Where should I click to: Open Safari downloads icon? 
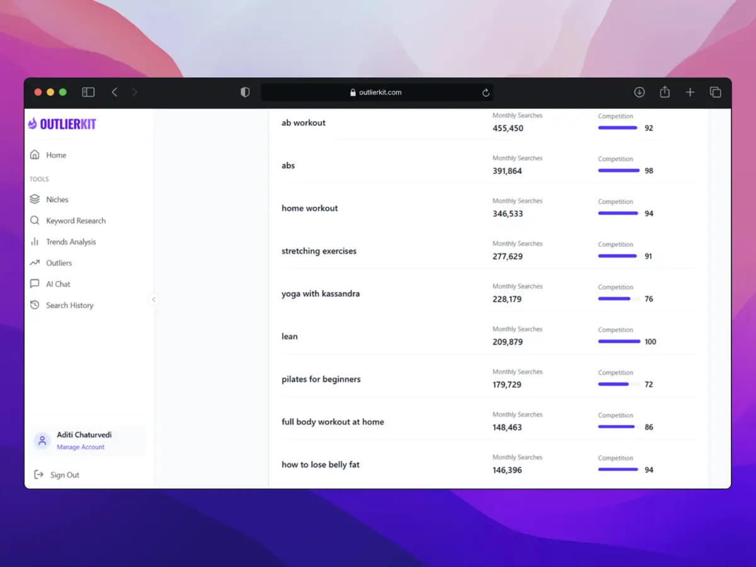pos(639,93)
